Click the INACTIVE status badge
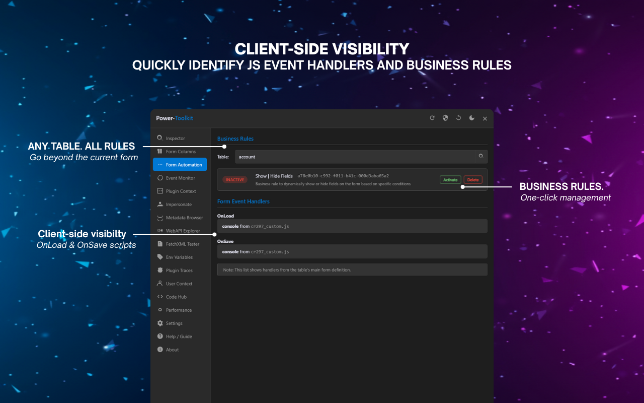This screenshot has height=403, width=644. point(235,180)
